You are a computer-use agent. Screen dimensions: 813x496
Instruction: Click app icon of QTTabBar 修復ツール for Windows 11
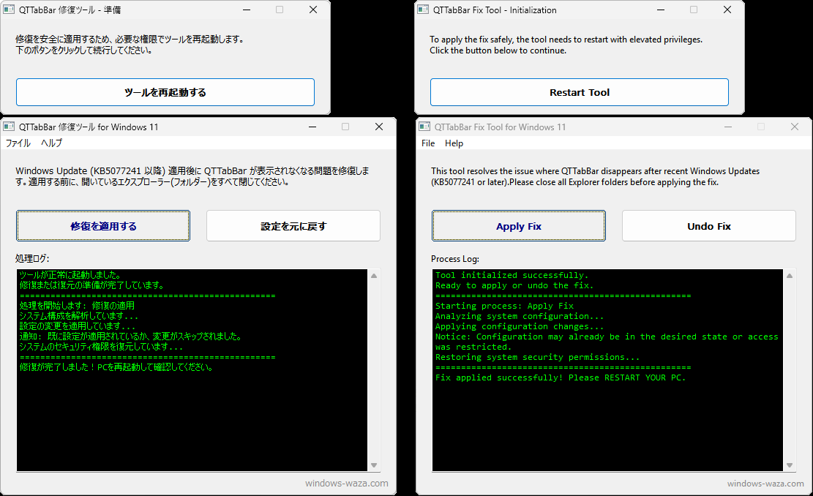click(9, 127)
